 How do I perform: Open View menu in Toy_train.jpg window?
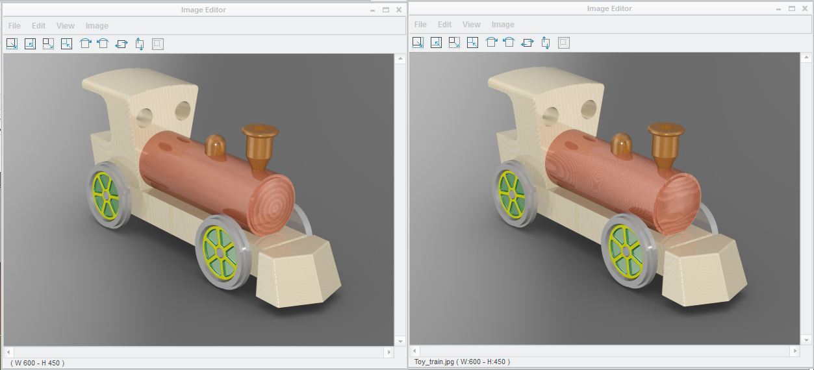coord(472,25)
